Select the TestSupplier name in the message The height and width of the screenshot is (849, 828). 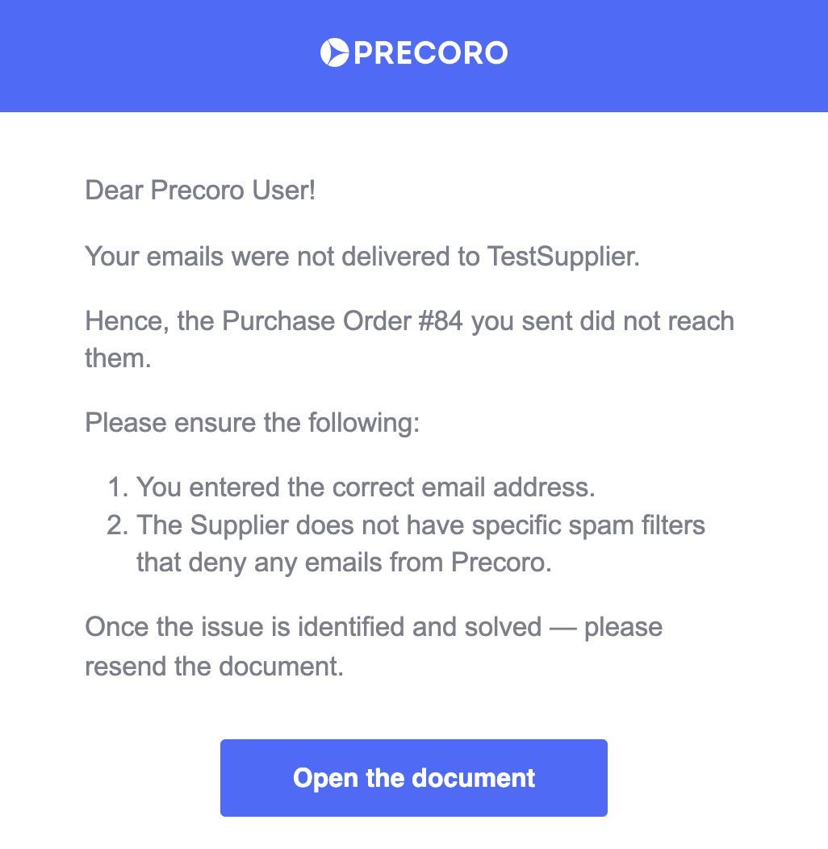563,256
